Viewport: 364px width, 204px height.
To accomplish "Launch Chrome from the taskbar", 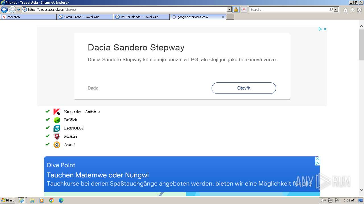I will click(x=51, y=200).
